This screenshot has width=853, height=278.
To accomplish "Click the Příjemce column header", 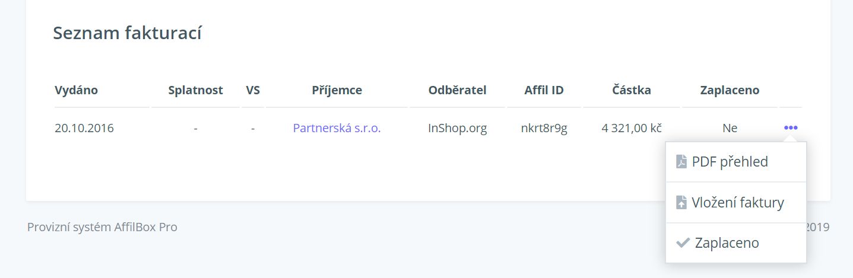I will (337, 90).
